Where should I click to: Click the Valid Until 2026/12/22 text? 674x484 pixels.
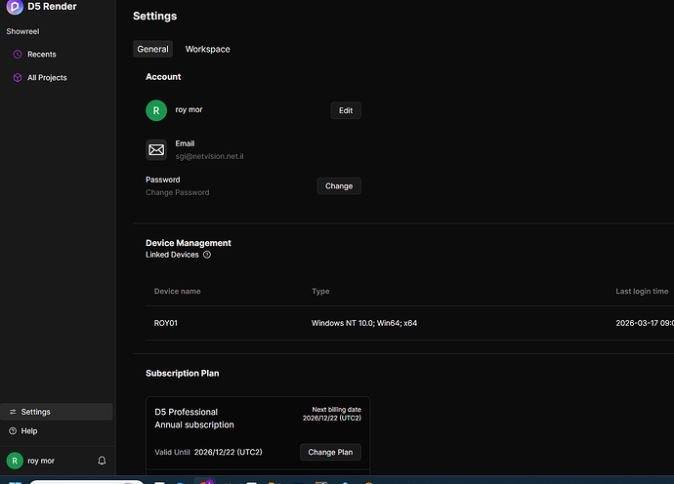[x=208, y=452]
